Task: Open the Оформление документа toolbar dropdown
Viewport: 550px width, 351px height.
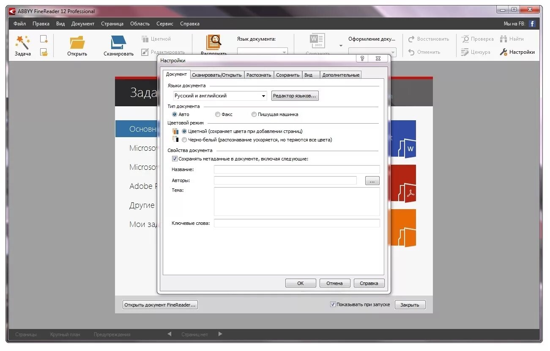Action: 372,52
